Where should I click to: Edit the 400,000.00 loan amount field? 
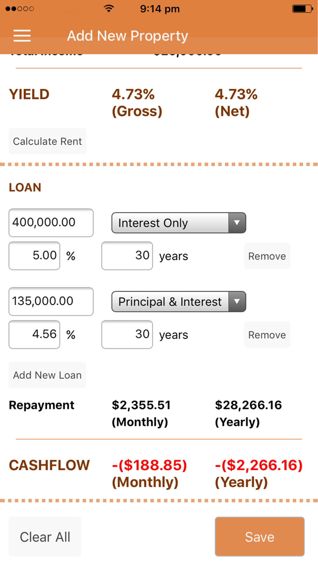pos(51,222)
